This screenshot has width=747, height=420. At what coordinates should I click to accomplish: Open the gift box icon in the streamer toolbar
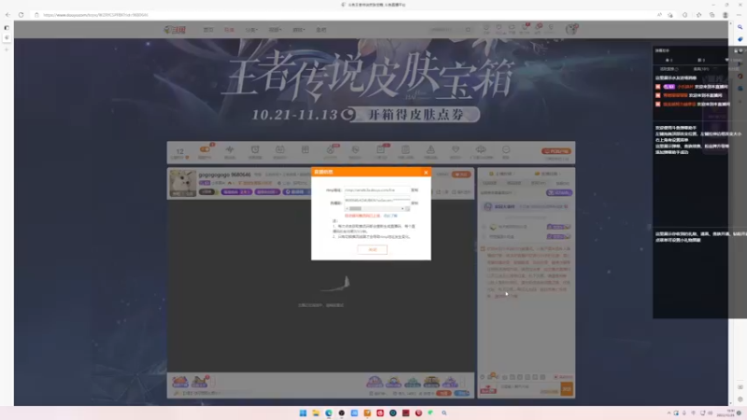pos(305,150)
